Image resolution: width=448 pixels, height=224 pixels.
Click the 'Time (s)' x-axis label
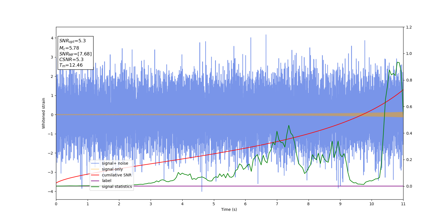(229, 209)
